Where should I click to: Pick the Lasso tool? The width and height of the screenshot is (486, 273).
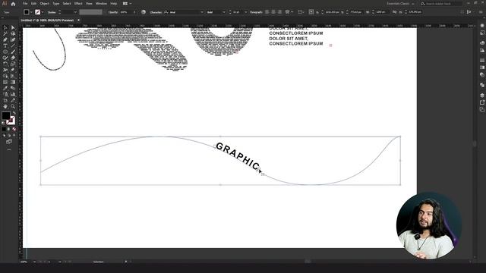pyautogui.click(x=13, y=33)
